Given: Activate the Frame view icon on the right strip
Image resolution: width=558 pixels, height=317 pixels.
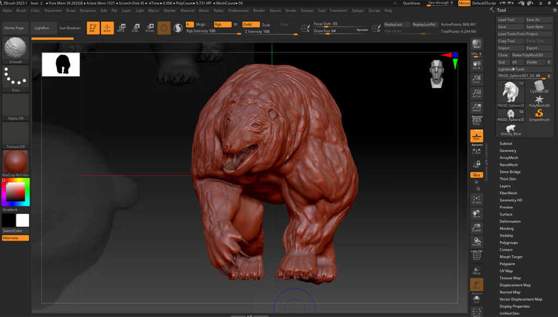Looking at the screenshot, I should [476, 200].
